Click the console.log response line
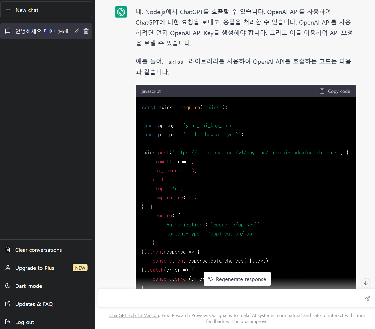Screen dimensions: 375x329 (x=212, y=261)
